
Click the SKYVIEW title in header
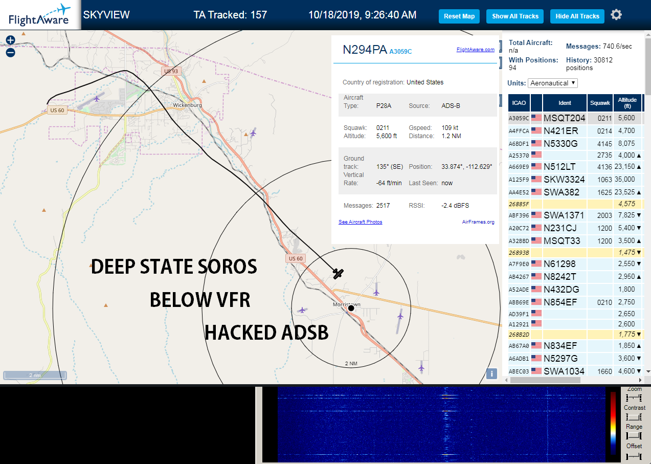pyautogui.click(x=106, y=15)
